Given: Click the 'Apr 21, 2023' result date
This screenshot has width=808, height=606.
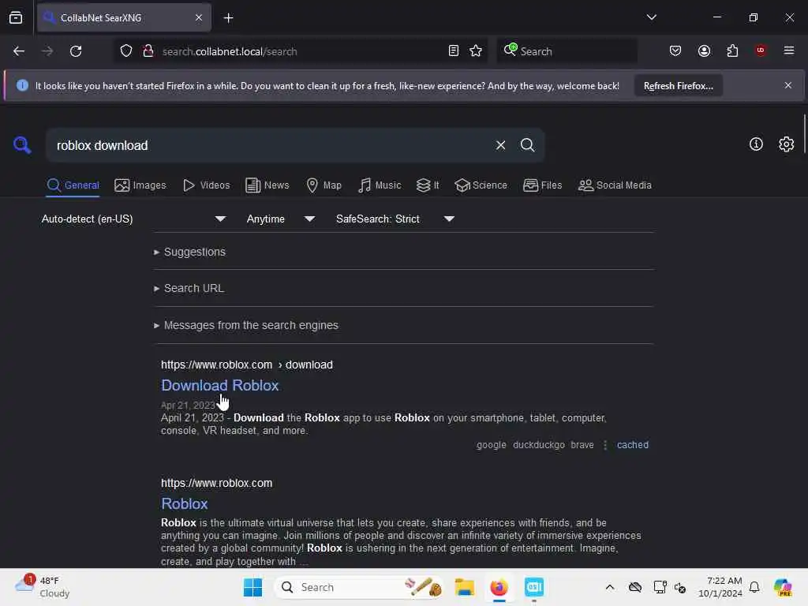Looking at the screenshot, I should click(188, 405).
